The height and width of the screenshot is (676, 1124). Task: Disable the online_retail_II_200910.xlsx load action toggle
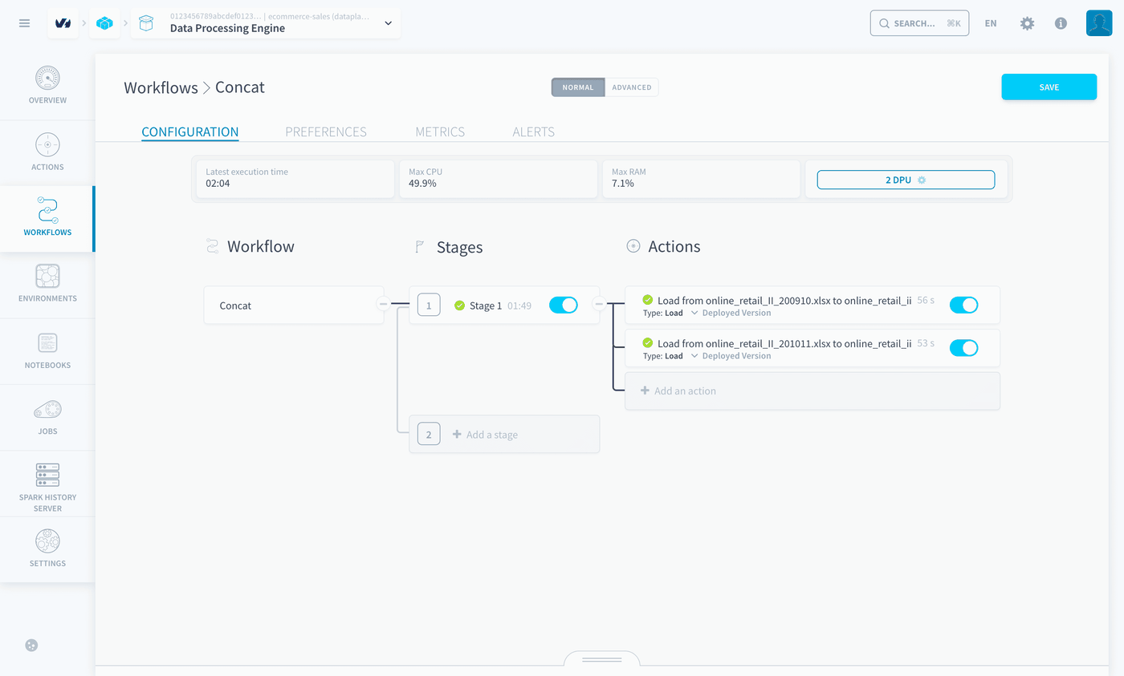tap(963, 305)
